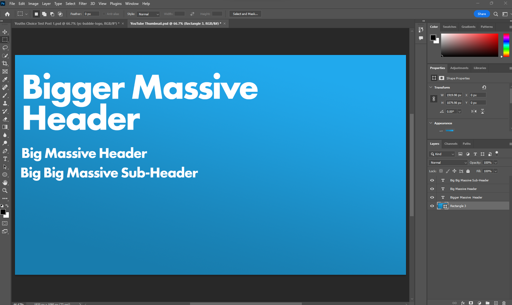Collapse the Transform section
The height and width of the screenshot is (305, 512).
[431, 87]
